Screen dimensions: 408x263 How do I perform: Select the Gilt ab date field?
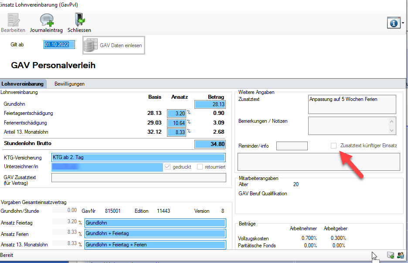tap(59, 45)
